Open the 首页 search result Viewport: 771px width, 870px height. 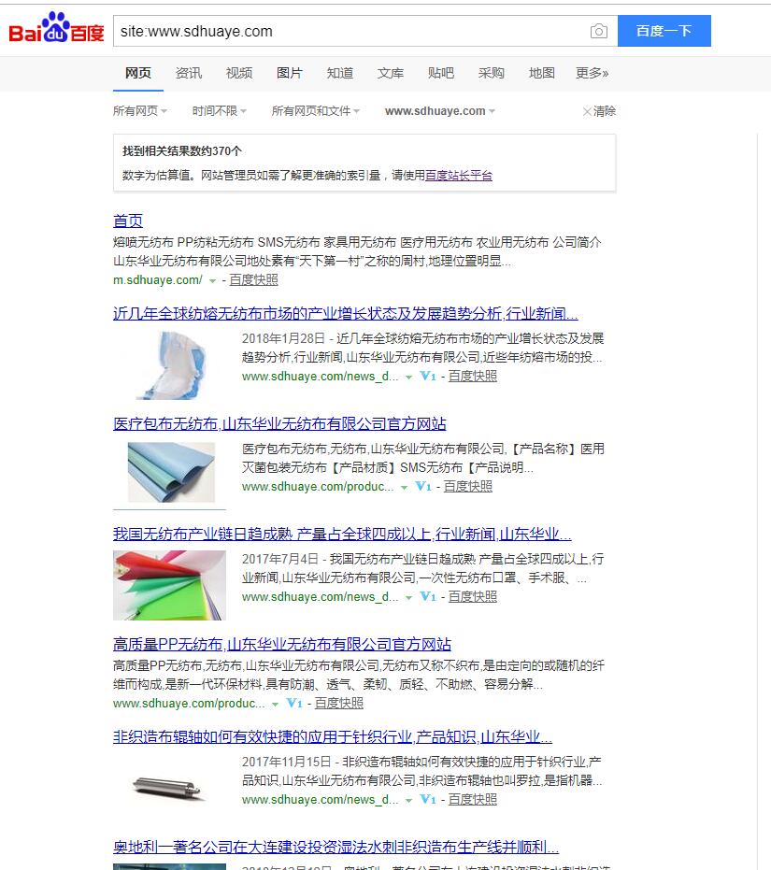pos(128,221)
